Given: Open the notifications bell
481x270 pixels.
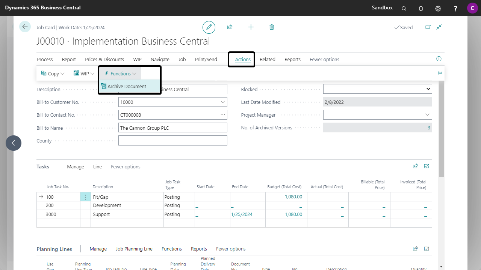Looking at the screenshot, I should coord(421,8).
